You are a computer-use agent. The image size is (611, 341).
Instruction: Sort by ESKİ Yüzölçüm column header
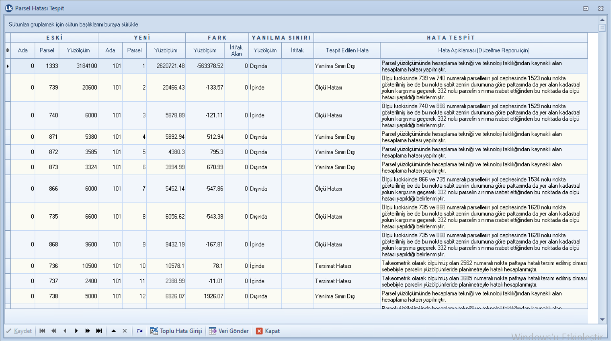pos(78,50)
